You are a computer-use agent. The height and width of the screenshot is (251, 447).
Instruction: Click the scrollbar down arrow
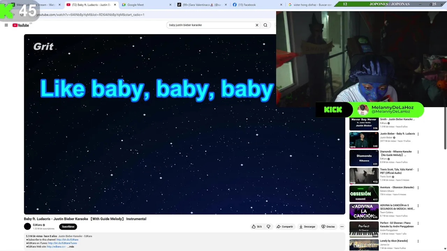[x=445, y=249]
